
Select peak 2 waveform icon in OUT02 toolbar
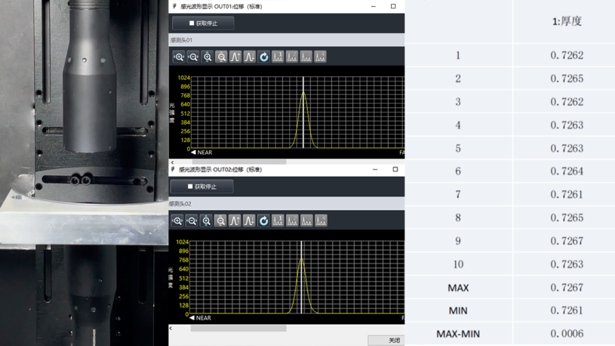[x=292, y=221]
